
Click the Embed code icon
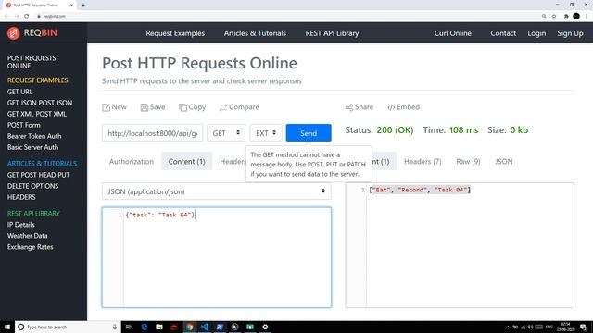pyautogui.click(x=391, y=107)
